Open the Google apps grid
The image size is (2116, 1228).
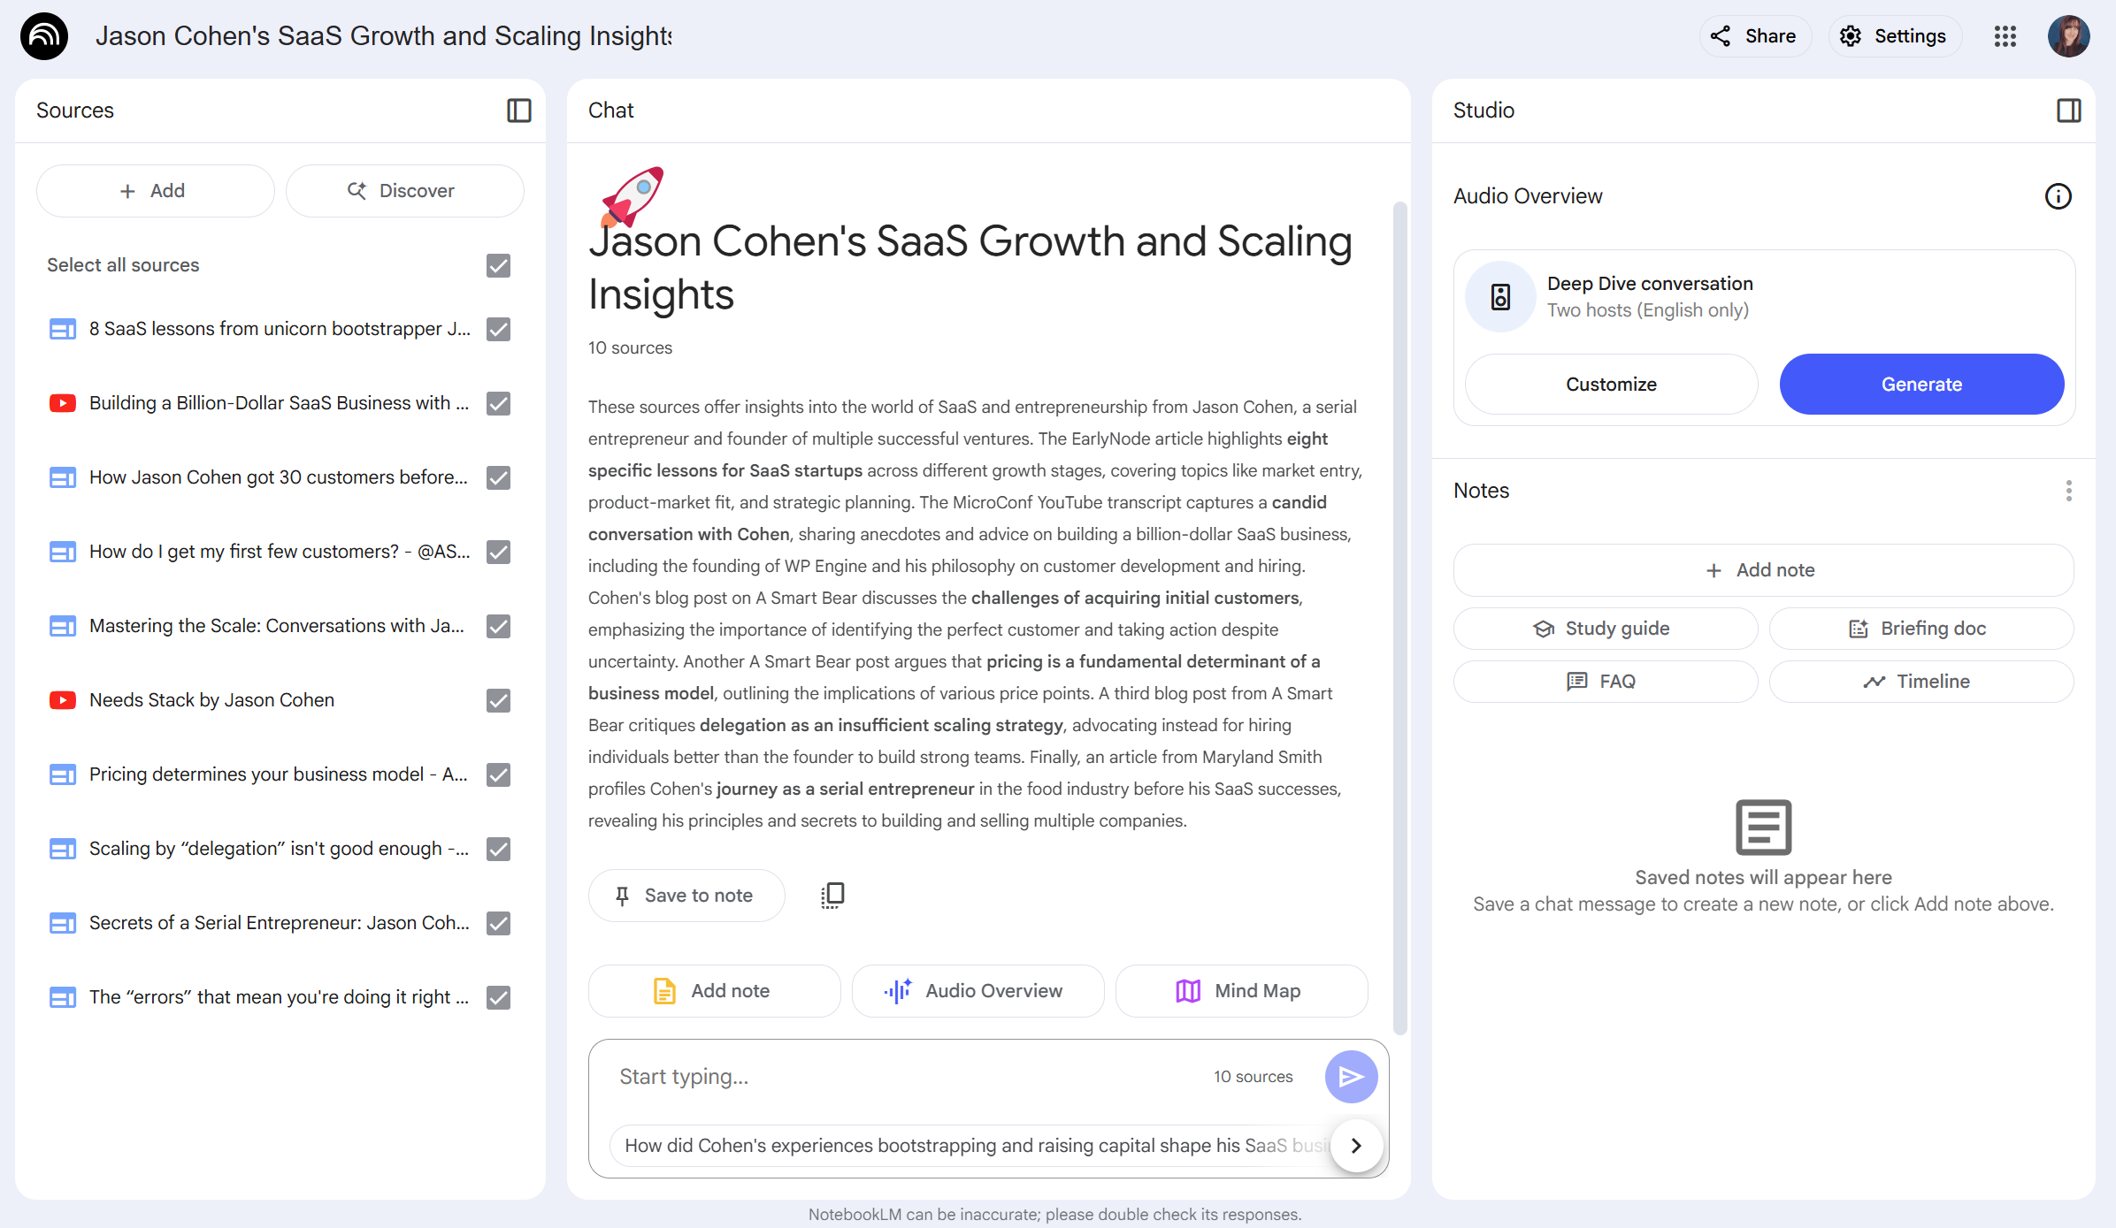tap(2005, 36)
